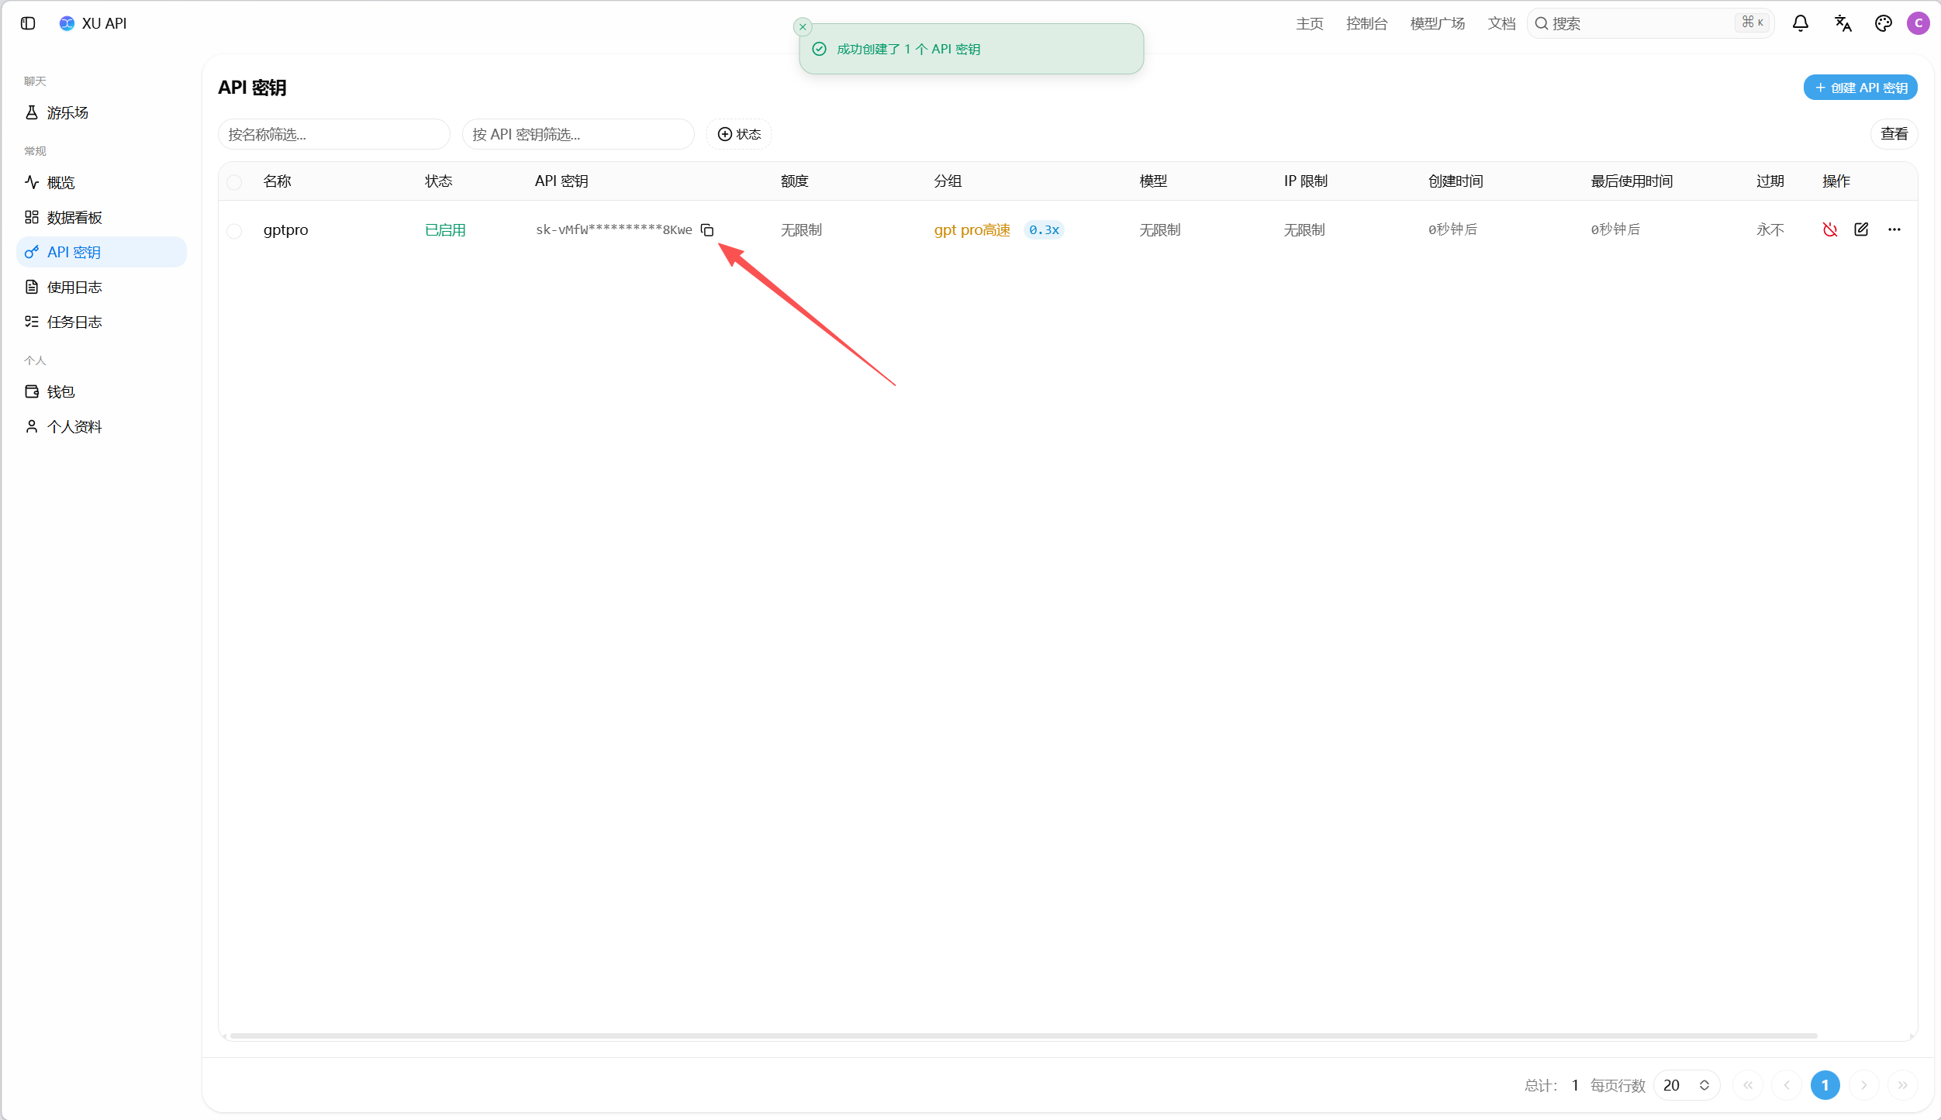Toggle the sidebar collapse icon
Viewport: 1941px width, 1120px height.
[28, 23]
